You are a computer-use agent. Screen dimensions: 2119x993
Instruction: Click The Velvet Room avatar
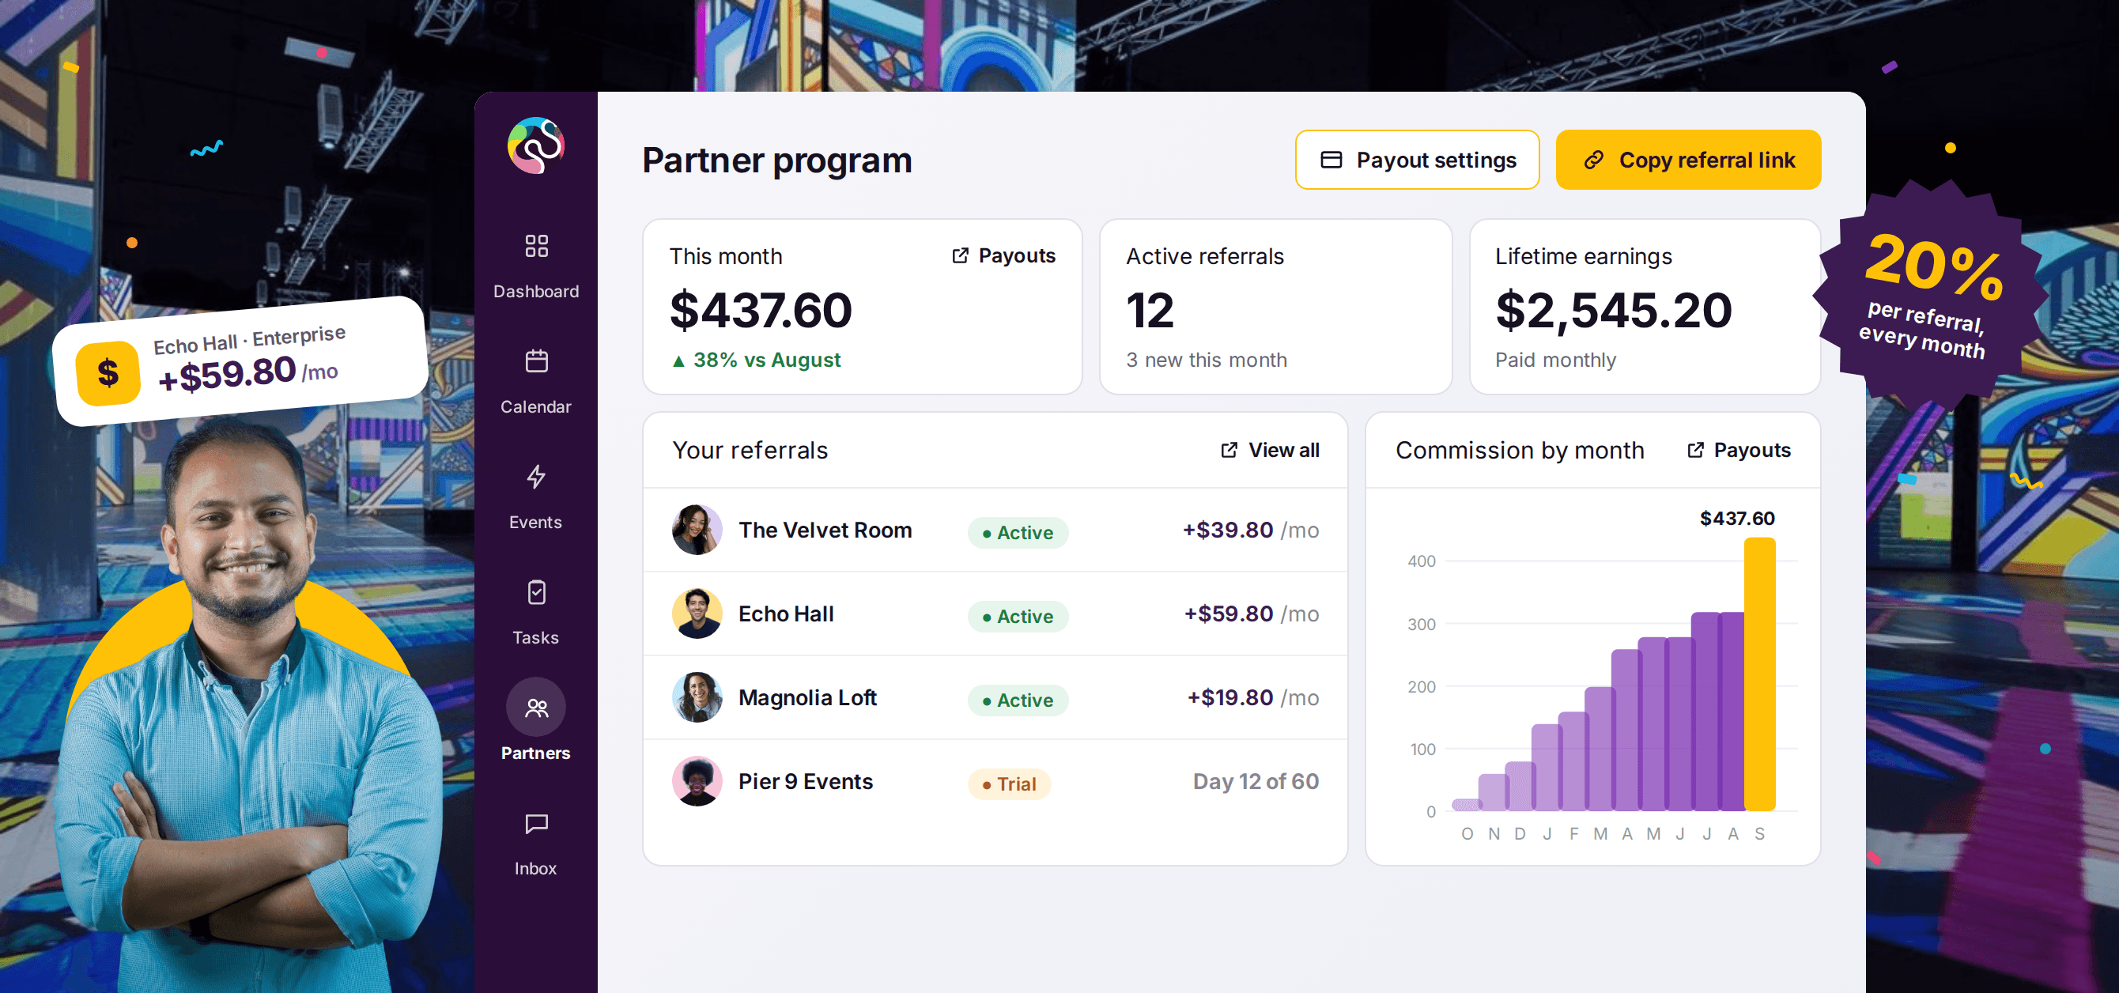(697, 530)
